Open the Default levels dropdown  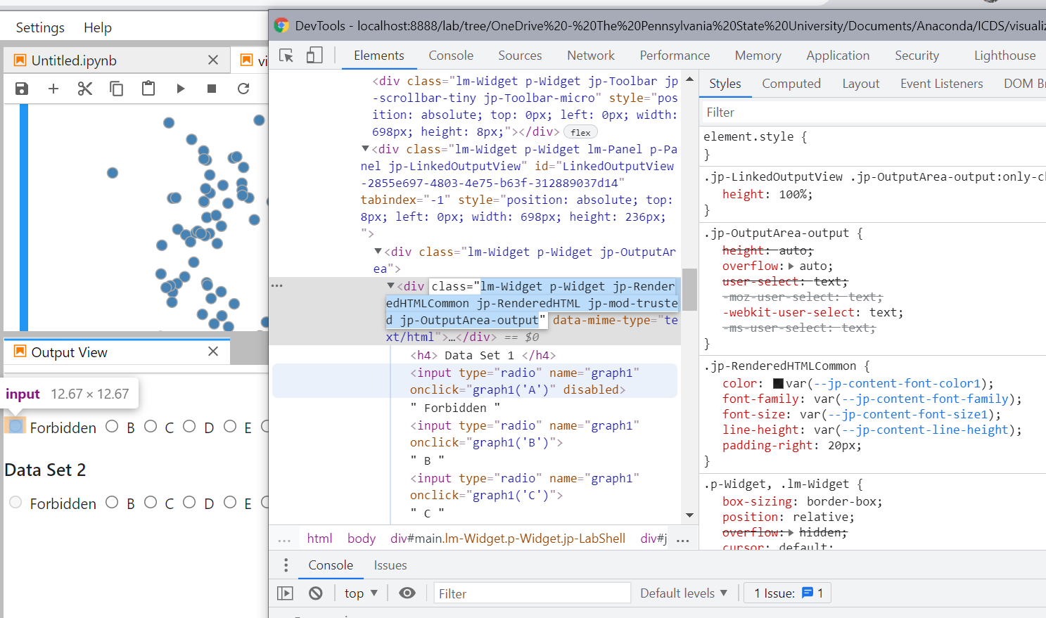click(x=683, y=593)
